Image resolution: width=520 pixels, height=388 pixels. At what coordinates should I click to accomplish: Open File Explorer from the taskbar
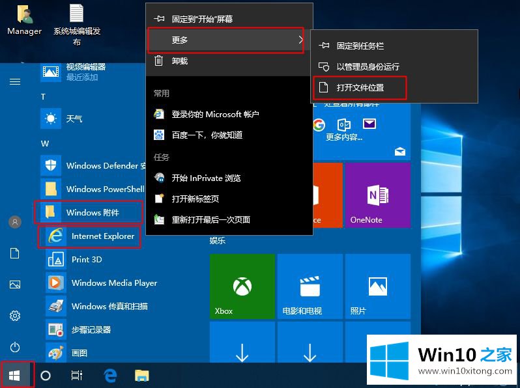coord(141,375)
